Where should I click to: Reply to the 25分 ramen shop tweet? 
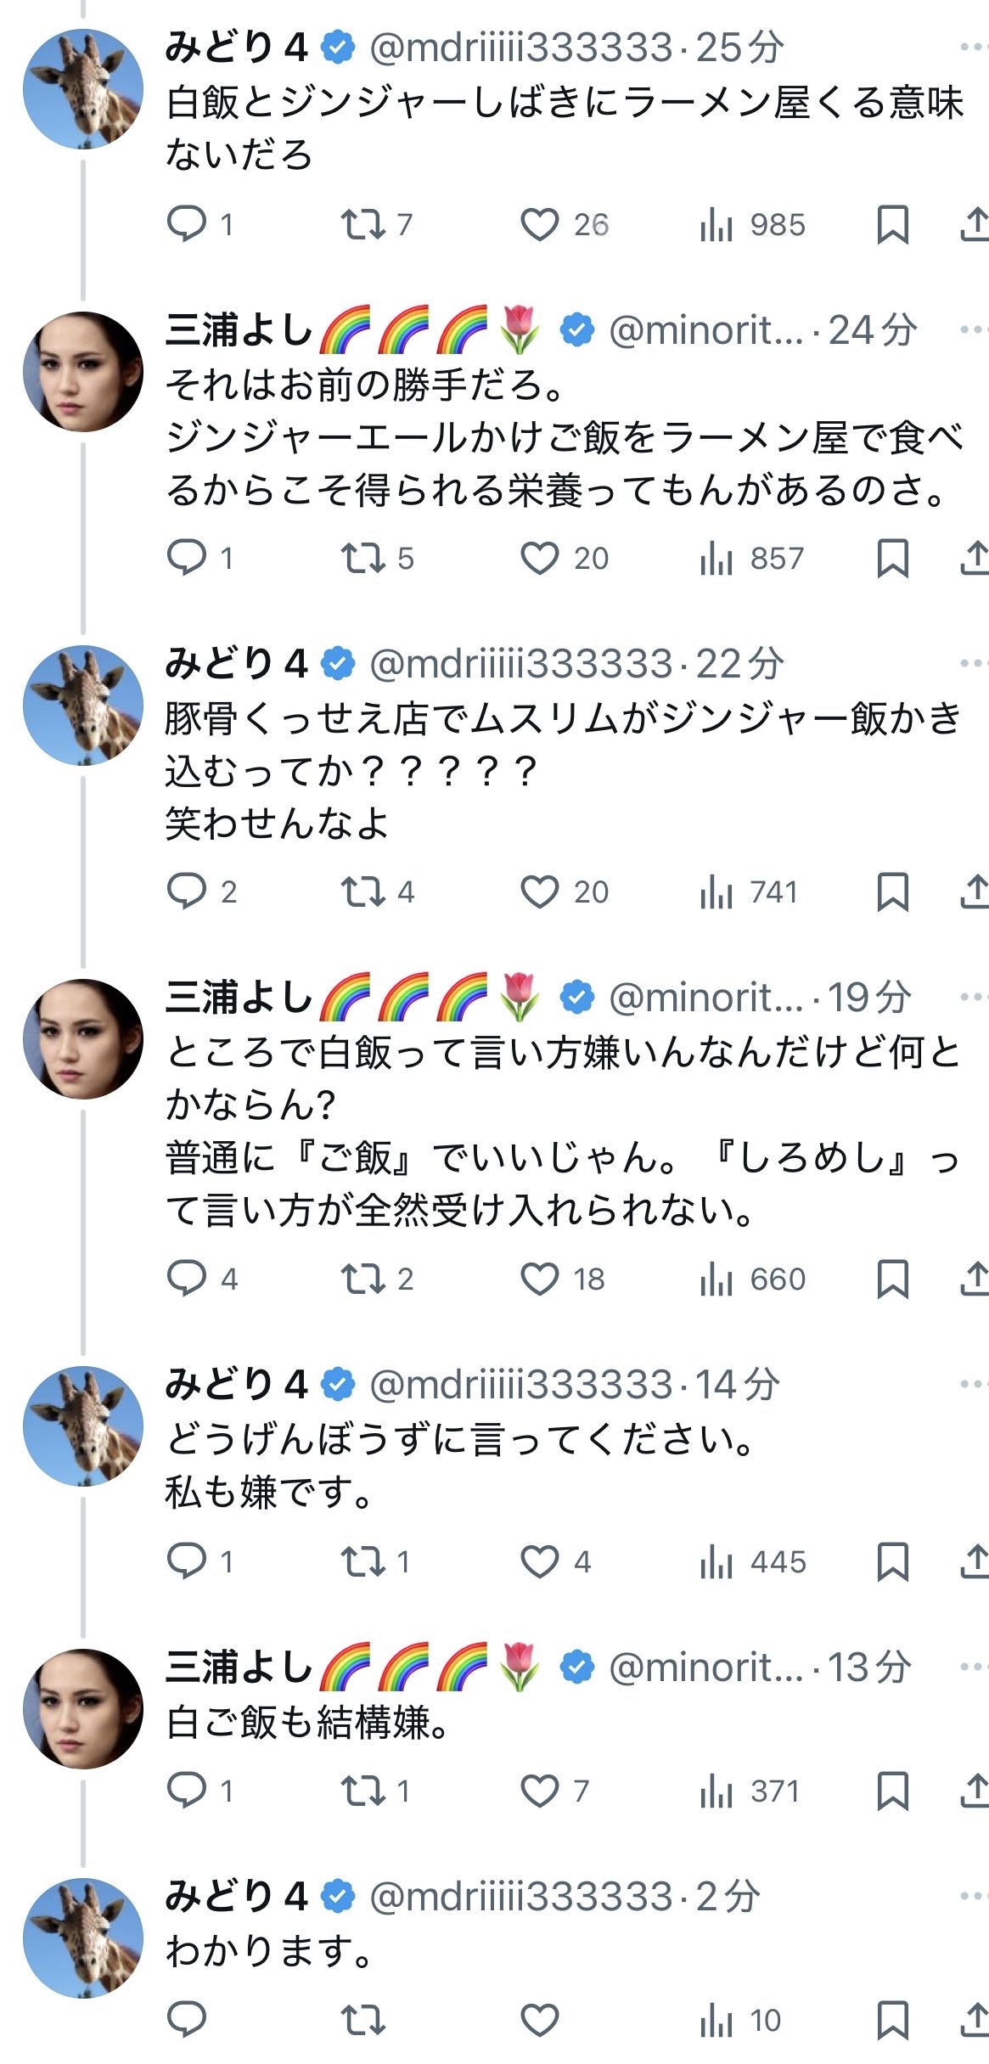click(x=187, y=224)
